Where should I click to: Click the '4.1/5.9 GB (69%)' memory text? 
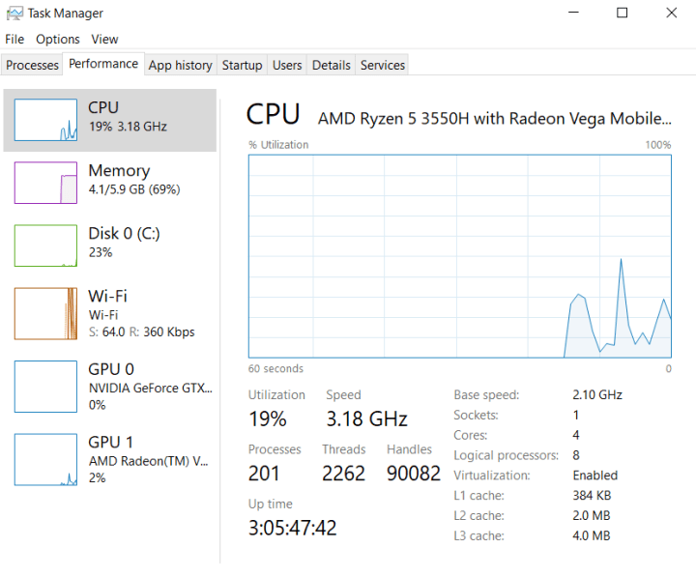click(134, 189)
